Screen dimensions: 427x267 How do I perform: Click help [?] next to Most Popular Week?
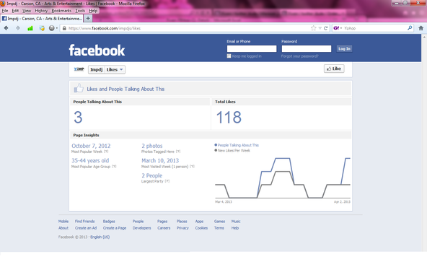[106, 152]
